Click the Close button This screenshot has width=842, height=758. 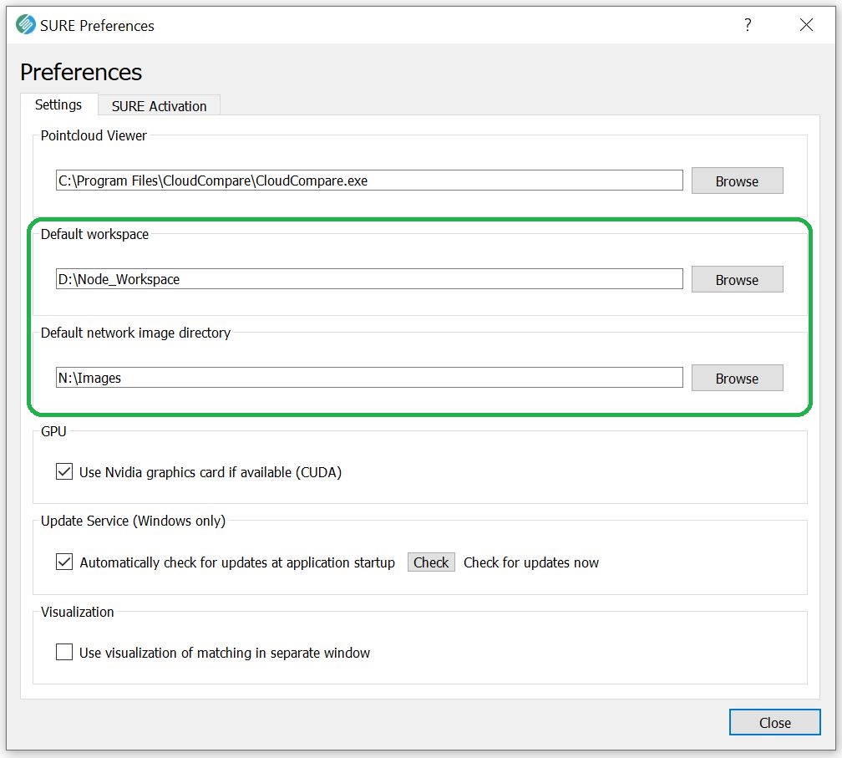[x=774, y=723]
